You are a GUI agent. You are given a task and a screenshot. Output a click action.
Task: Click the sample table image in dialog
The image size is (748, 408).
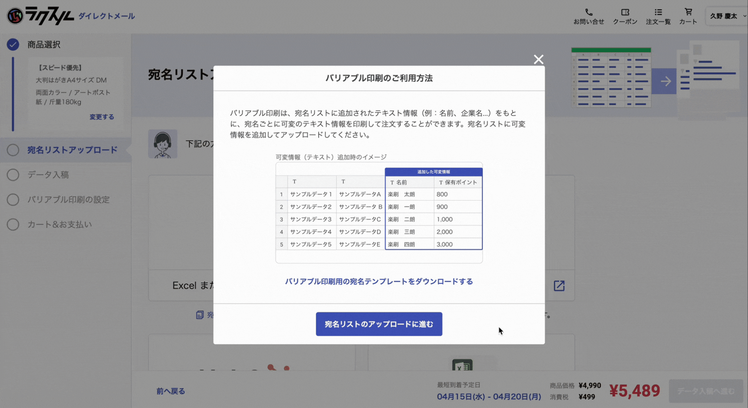379,213
